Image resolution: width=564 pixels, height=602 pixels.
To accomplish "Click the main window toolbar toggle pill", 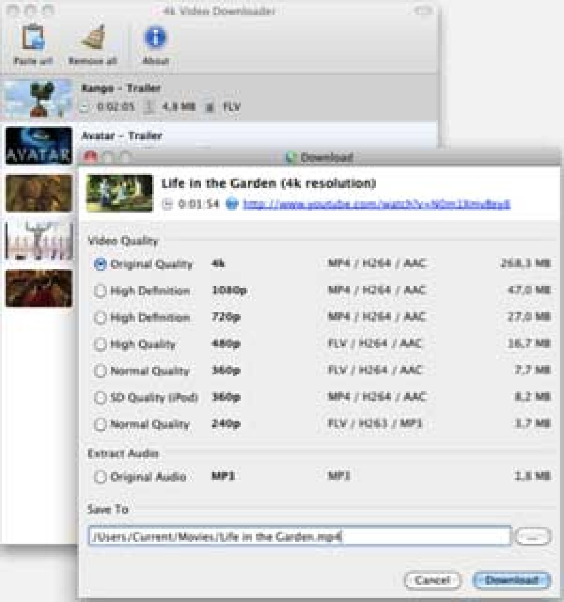I will [x=423, y=11].
